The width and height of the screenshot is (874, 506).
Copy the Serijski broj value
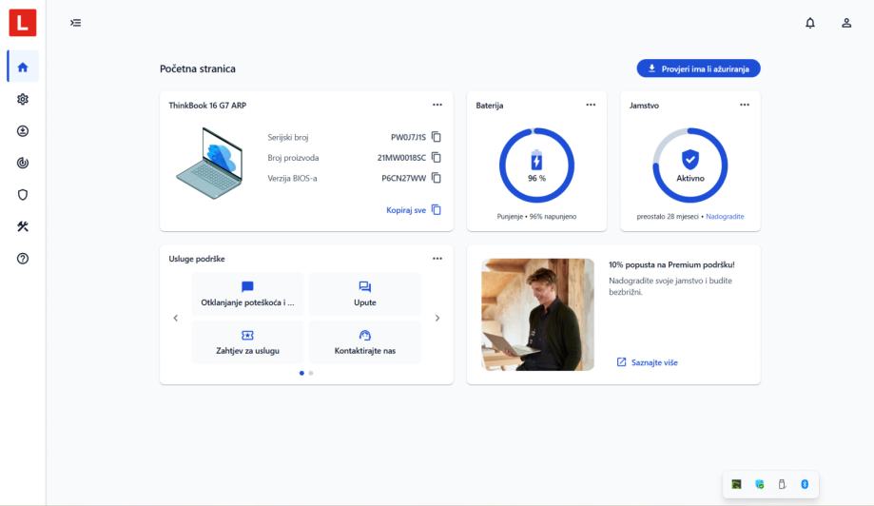[x=437, y=137]
